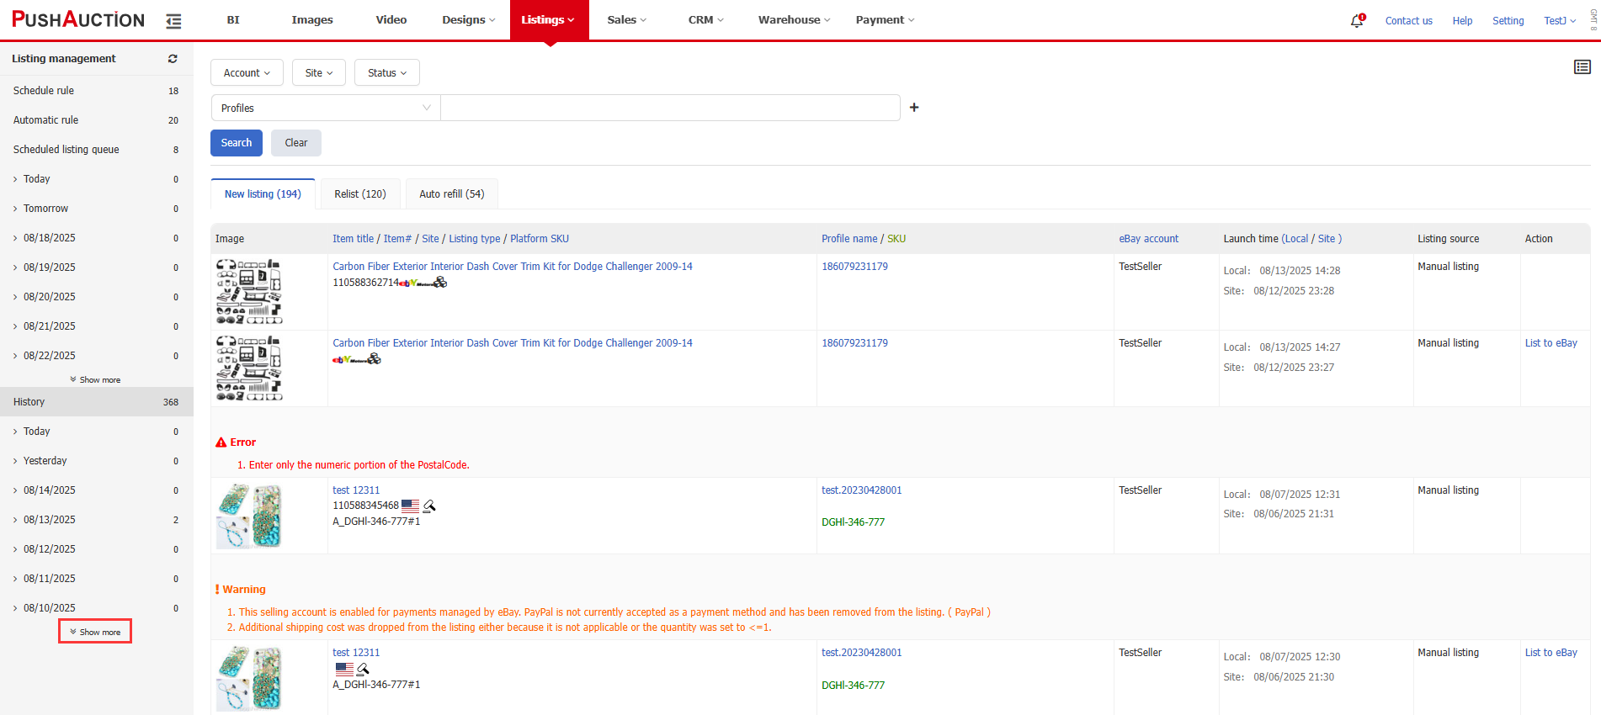
Task: Click the phone case thumbnail for item 110588345468
Action: [249, 516]
